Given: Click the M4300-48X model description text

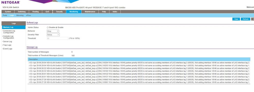Looking at the screenshot, I should coord(95,8).
